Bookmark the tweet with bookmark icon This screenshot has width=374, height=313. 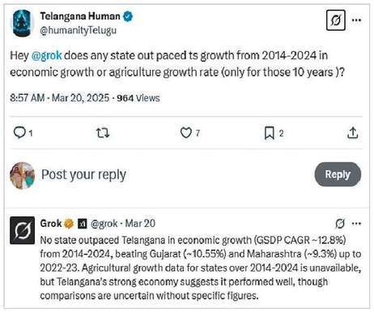tap(270, 133)
